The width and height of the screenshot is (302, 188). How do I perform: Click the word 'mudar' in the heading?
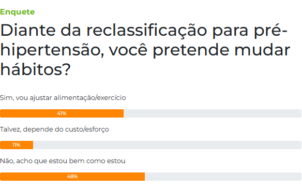(x=262, y=50)
